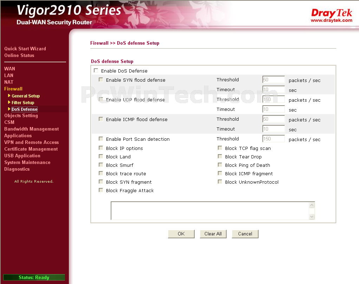This screenshot has height=284, width=359.
Task: Open Applications menu
Action: [x=18, y=135]
